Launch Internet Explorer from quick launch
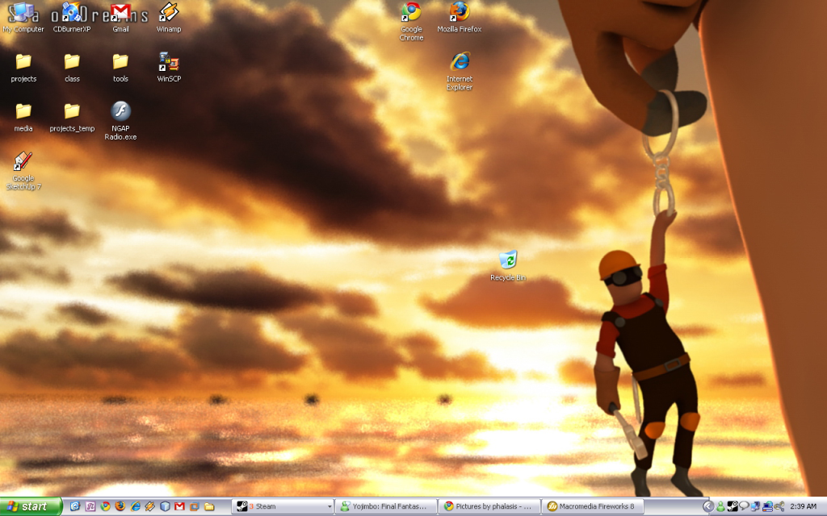827x516 pixels. pos(136,506)
